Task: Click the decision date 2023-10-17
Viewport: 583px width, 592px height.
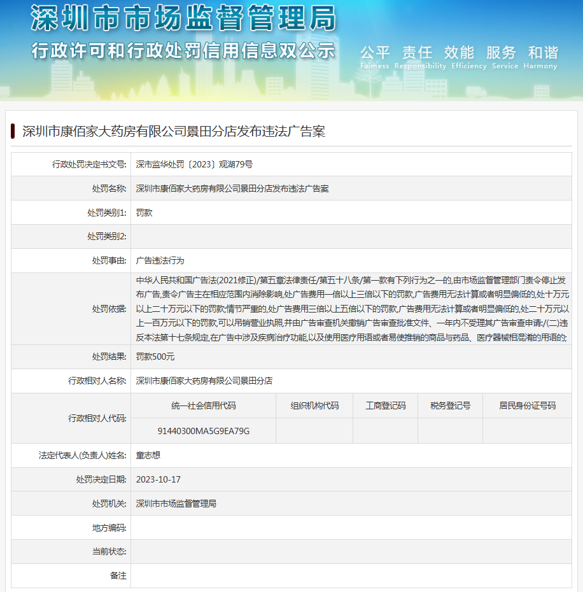Action: coord(158,479)
